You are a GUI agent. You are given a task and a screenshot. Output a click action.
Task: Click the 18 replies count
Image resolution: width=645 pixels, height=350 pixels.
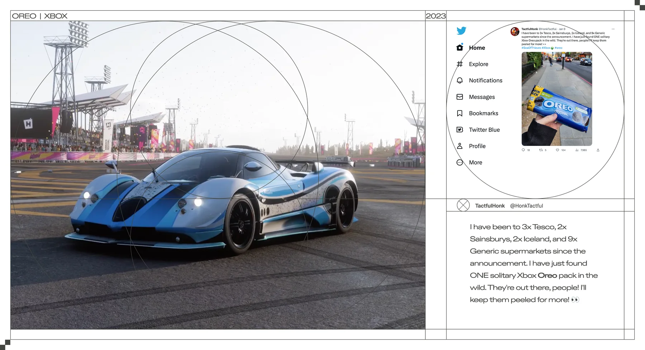(528, 150)
